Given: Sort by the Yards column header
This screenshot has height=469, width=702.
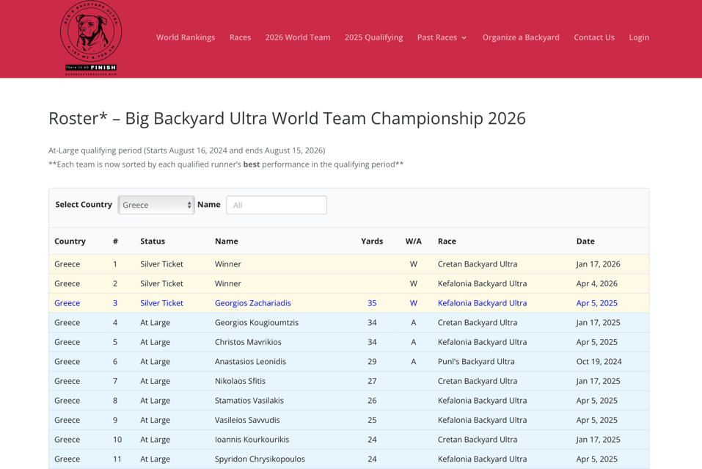Looking at the screenshot, I should (x=372, y=241).
